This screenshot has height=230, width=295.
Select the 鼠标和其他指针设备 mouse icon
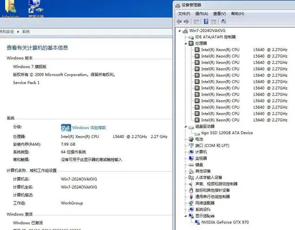click(191, 190)
